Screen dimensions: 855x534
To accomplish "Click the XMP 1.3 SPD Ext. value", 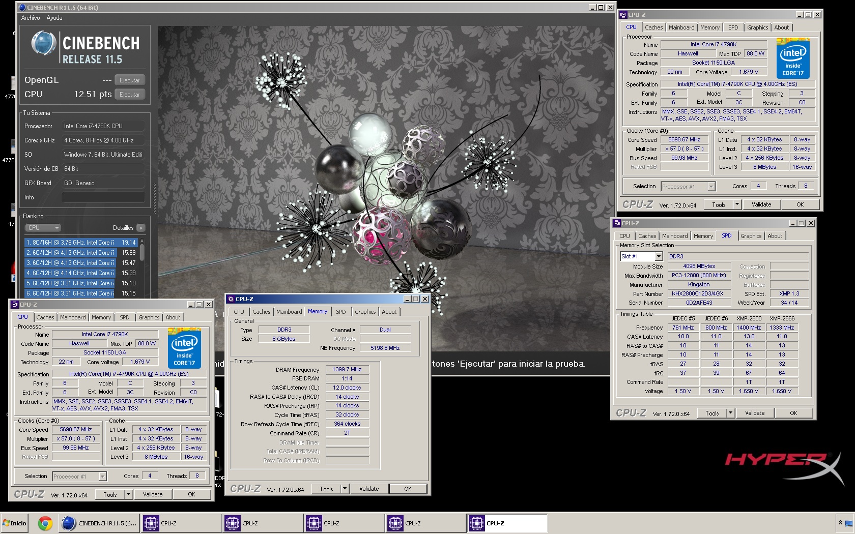I will click(x=789, y=293).
